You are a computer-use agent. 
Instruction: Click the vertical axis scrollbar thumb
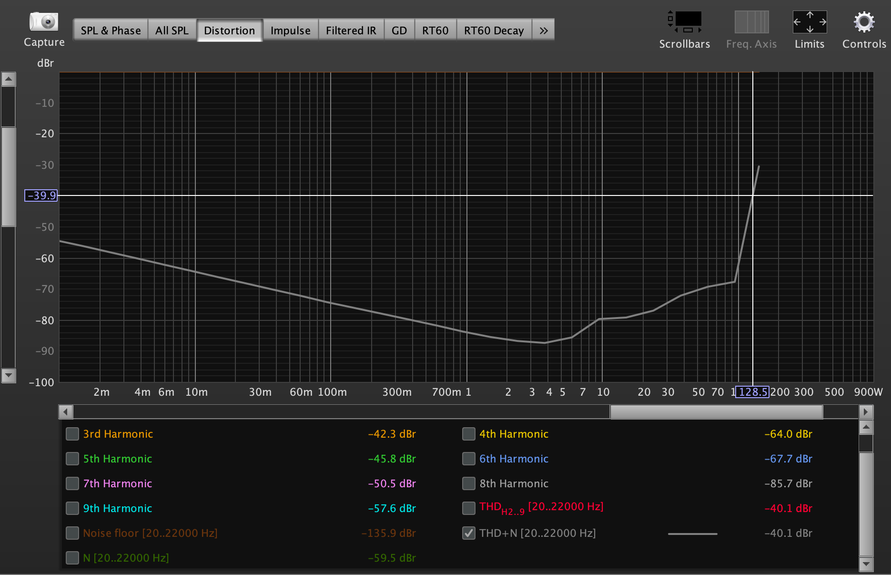click(9, 176)
